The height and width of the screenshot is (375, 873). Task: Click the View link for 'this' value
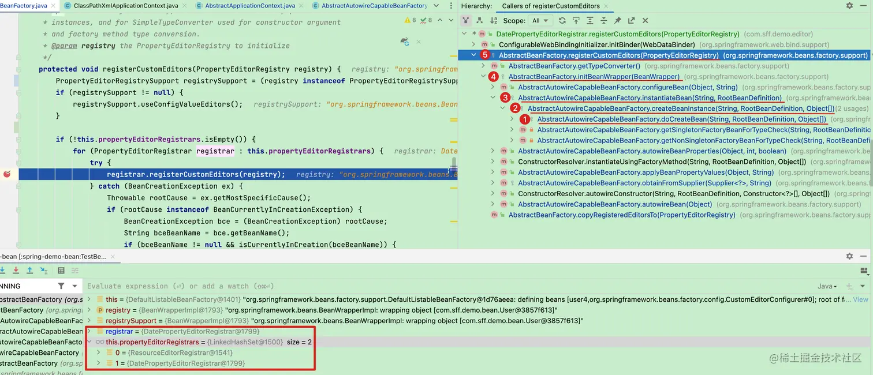point(861,299)
